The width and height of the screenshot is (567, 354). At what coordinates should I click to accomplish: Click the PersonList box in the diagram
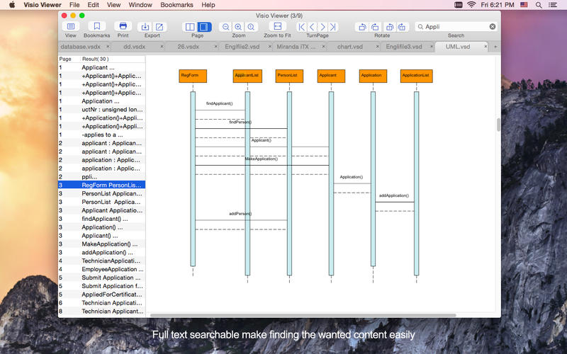pos(289,76)
